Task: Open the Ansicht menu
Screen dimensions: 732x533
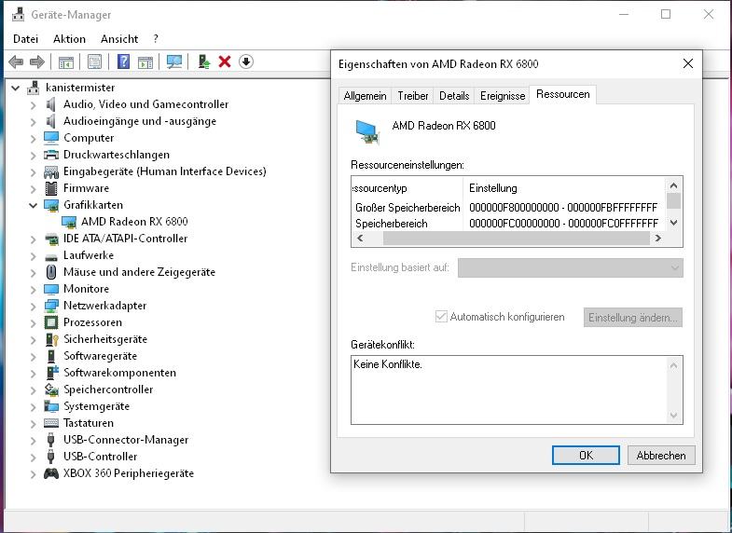Action: pos(119,39)
